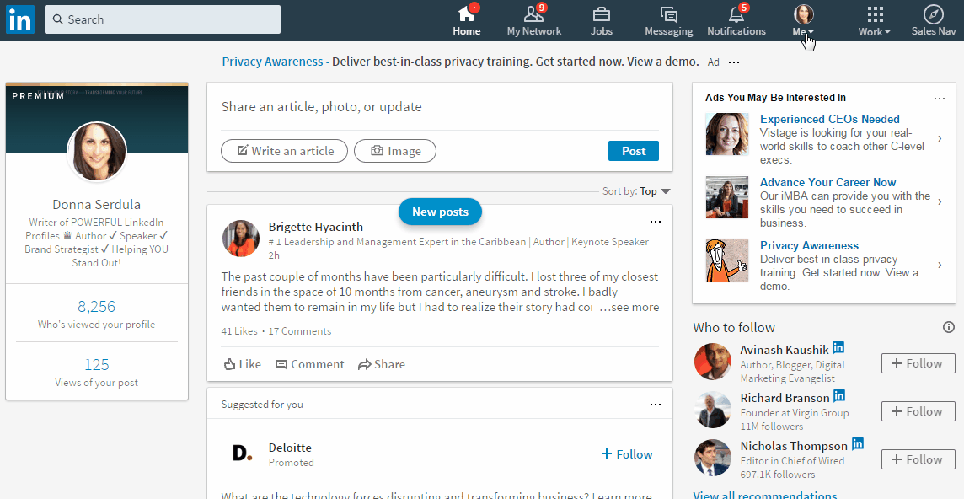Load the New posts pill
Image resolution: width=964 pixels, height=499 pixels.
pos(440,212)
